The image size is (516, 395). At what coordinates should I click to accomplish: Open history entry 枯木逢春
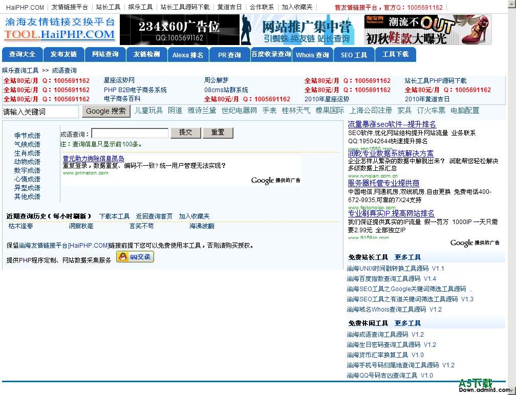[20, 226]
